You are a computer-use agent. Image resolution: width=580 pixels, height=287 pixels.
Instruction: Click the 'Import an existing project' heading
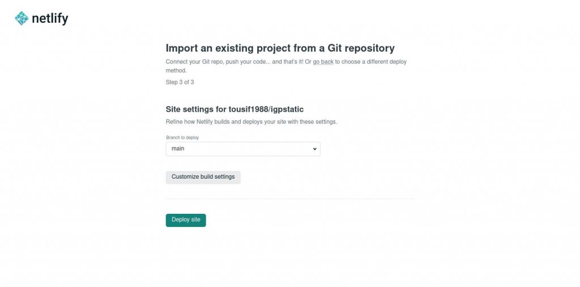point(280,48)
